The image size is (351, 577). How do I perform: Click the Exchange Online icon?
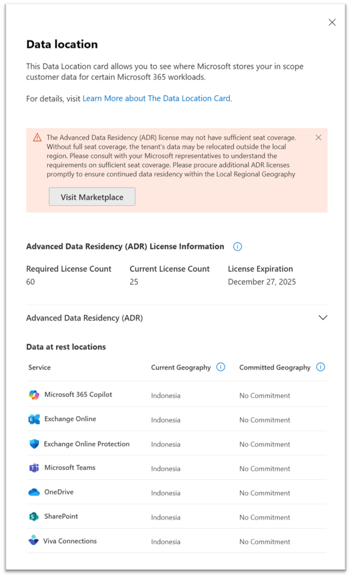[x=34, y=419]
